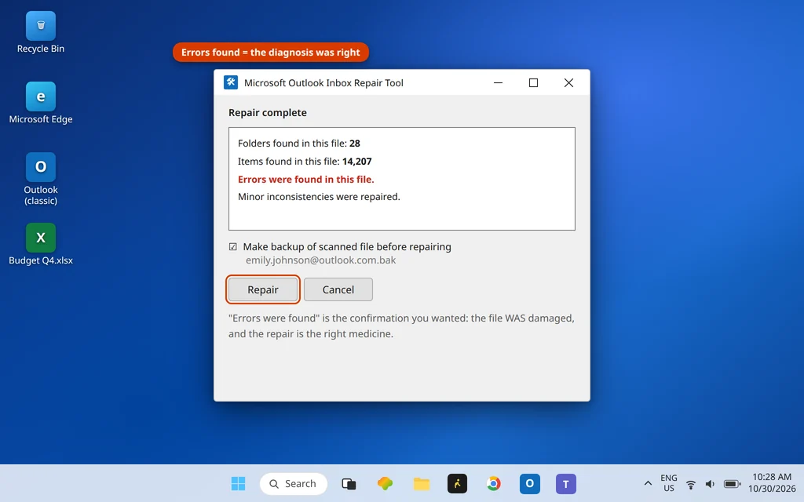
Task: Click the 'Repair complete' heading
Action: tap(268, 113)
